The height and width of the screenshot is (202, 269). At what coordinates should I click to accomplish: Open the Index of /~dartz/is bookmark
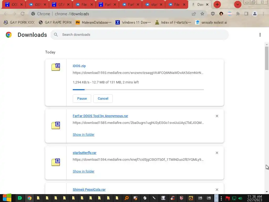tap(173, 22)
